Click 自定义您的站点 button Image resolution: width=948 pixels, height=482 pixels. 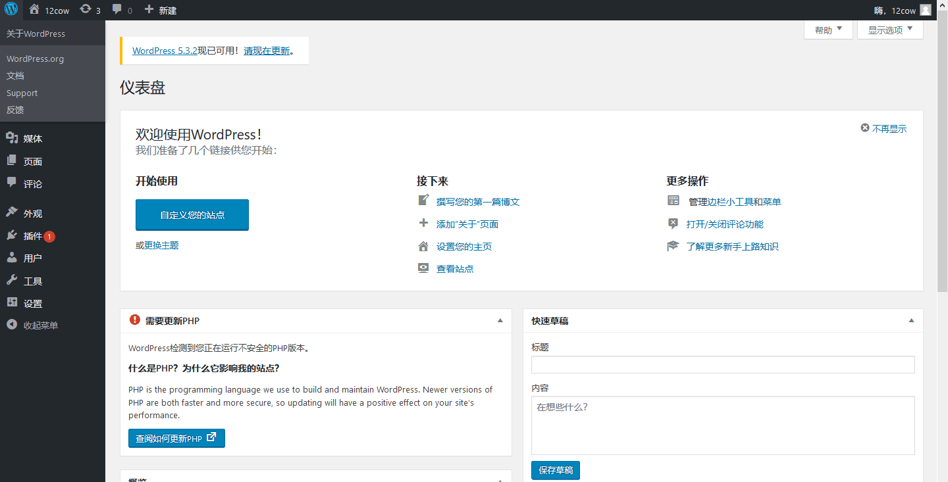click(192, 215)
